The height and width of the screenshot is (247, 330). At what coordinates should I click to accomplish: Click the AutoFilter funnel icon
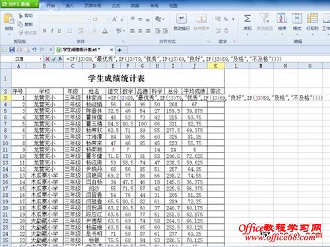[x=265, y=18]
